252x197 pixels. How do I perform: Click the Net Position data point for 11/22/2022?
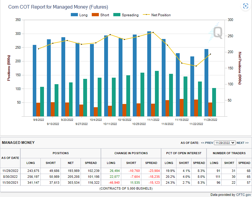click(196, 66)
